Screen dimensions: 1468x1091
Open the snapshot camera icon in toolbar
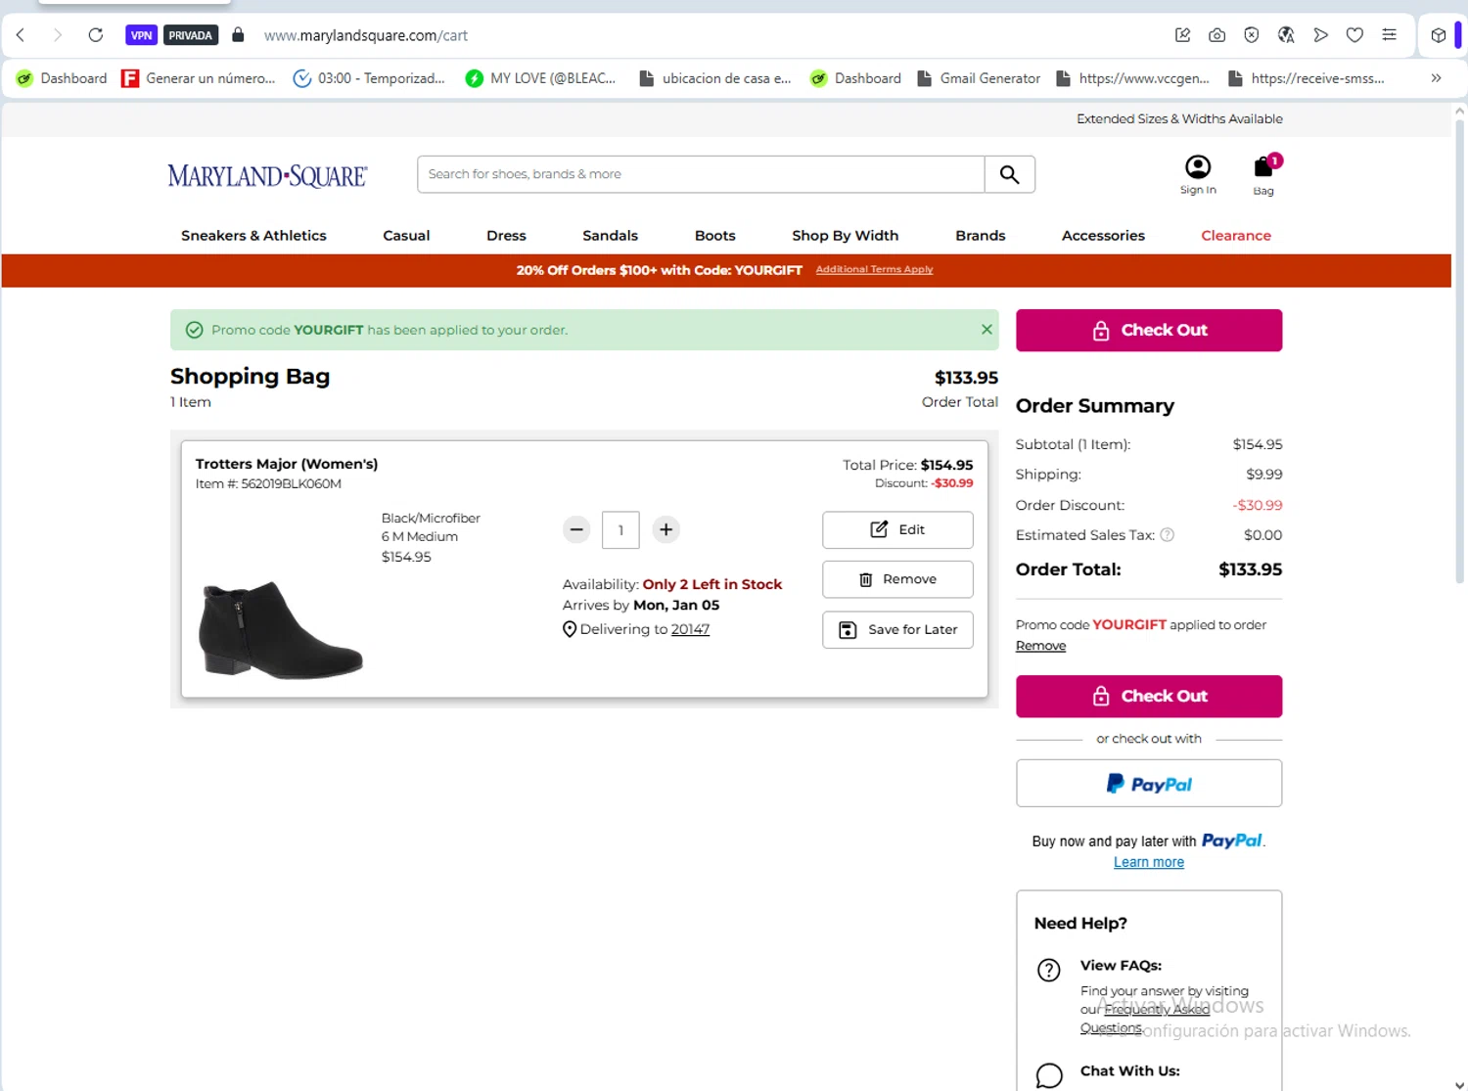click(1216, 35)
